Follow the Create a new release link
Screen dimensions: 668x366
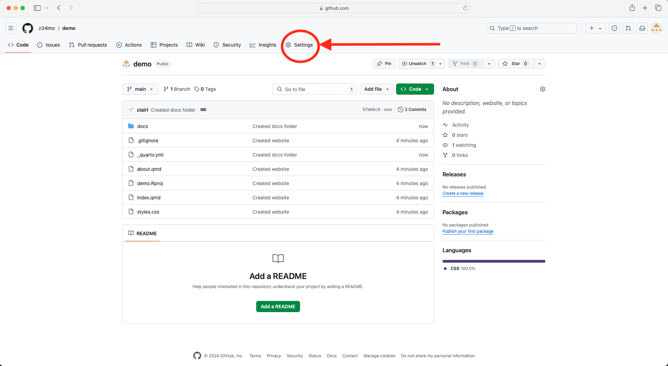pyautogui.click(x=463, y=193)
